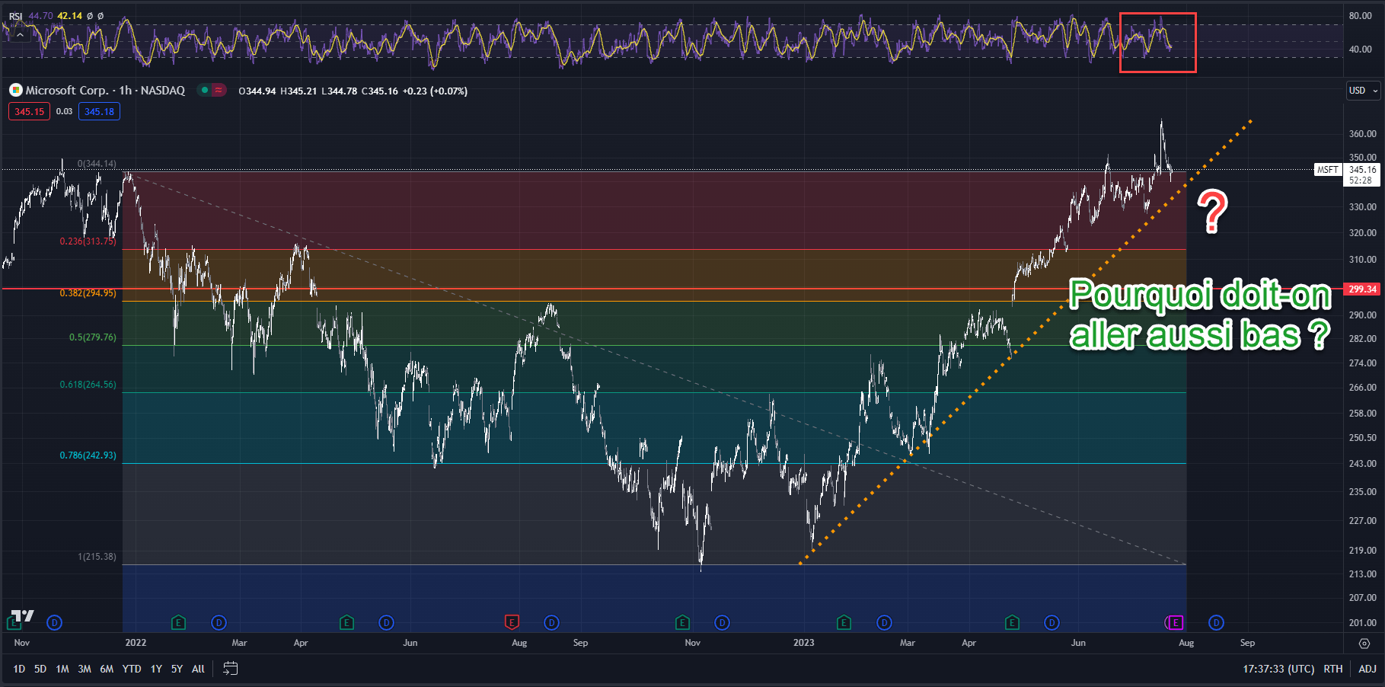This screenshot has height=687, width=1385.
Task: Click the dividend D marker in May 2023
Action: pos(1052,622)
